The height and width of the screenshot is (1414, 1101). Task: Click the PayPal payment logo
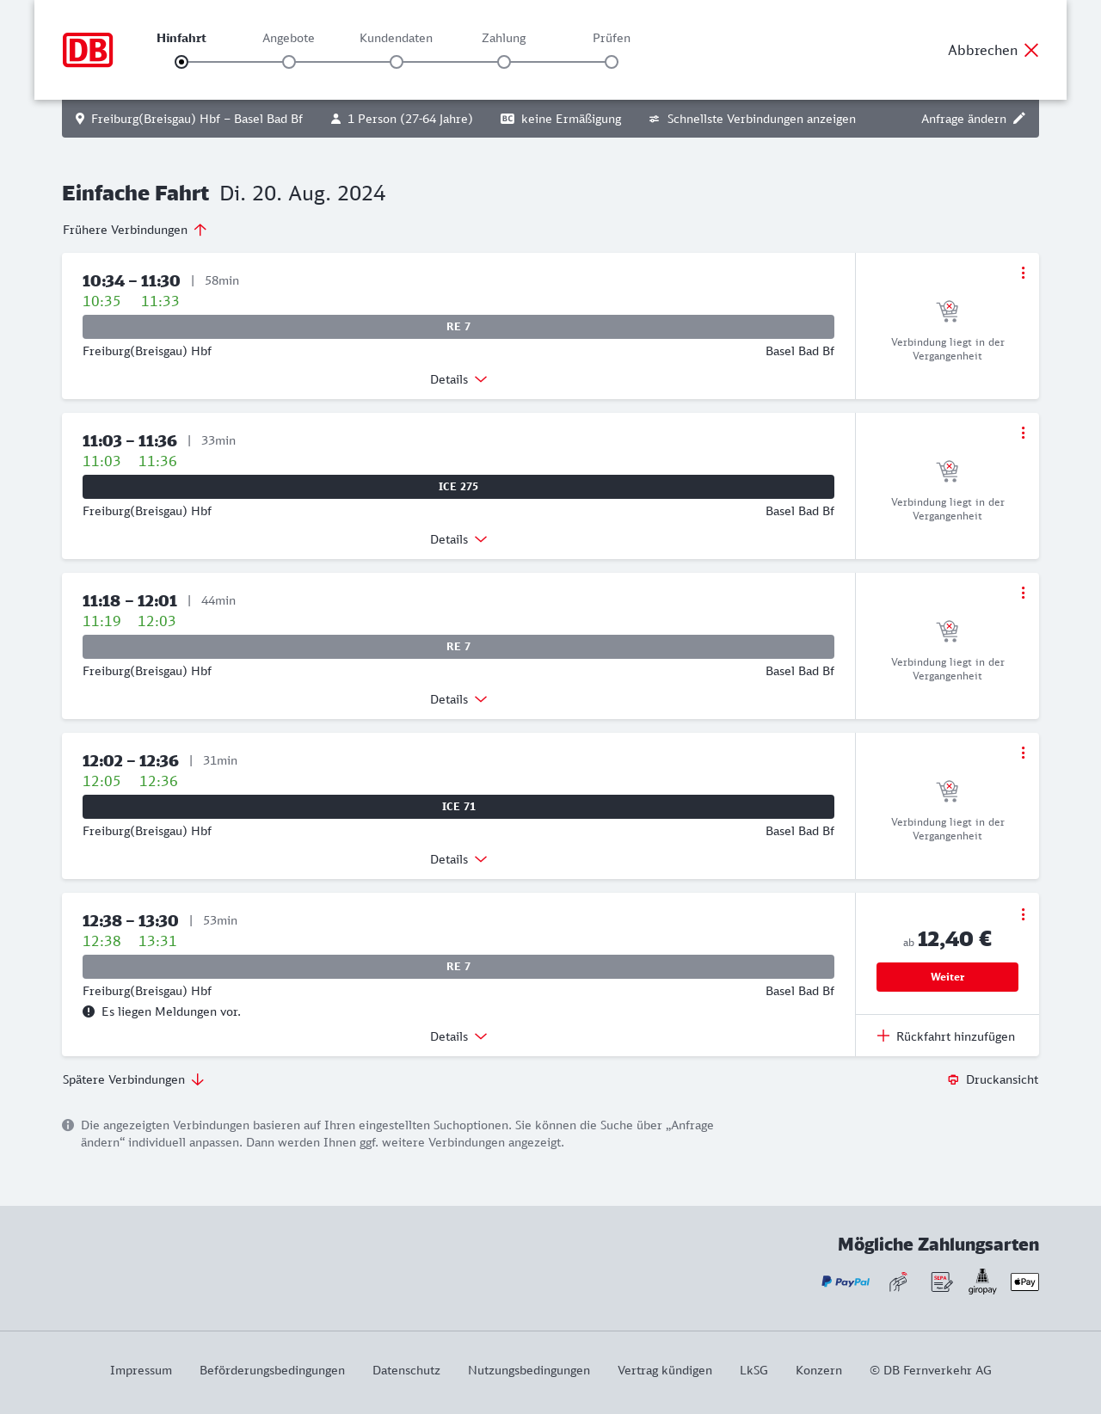point(846,1282)
